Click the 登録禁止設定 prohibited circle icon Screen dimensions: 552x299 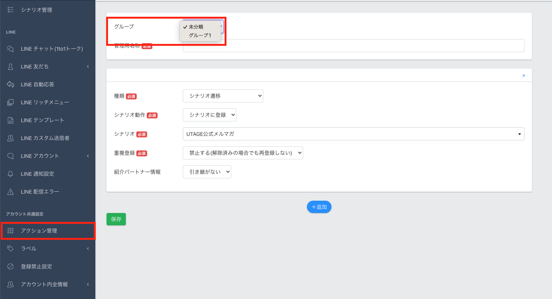[x=10, y=267]
